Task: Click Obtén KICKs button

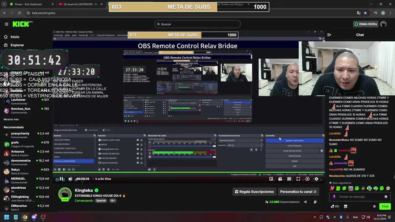Action: (365, 24)
